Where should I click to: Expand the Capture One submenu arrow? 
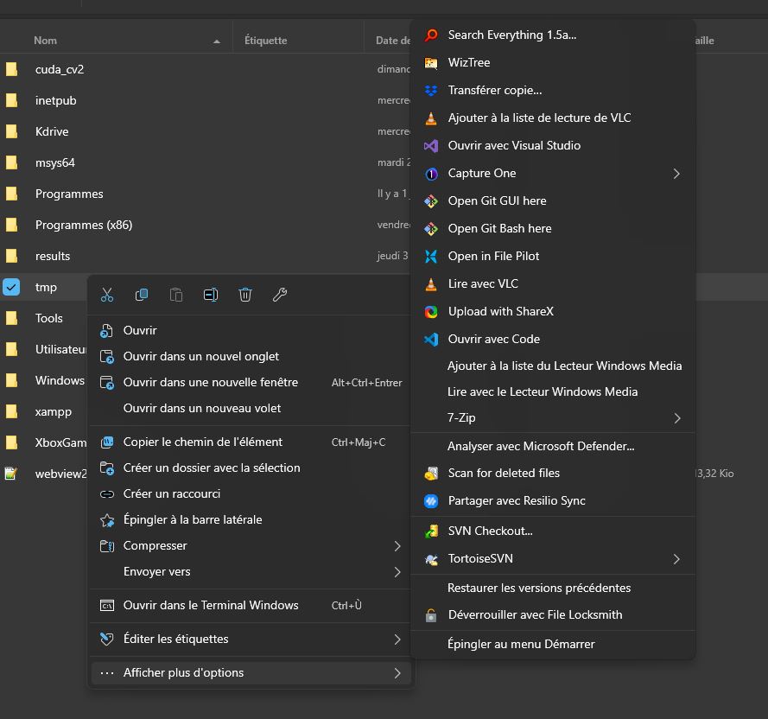676,174
